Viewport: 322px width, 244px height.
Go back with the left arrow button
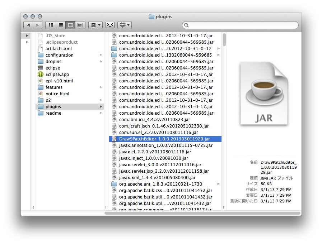(28, 25)
